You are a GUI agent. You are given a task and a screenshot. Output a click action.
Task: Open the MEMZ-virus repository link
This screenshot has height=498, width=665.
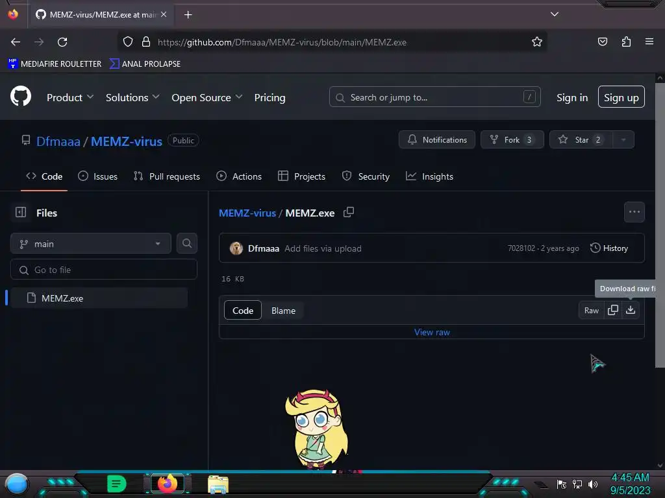pos(127,141)
